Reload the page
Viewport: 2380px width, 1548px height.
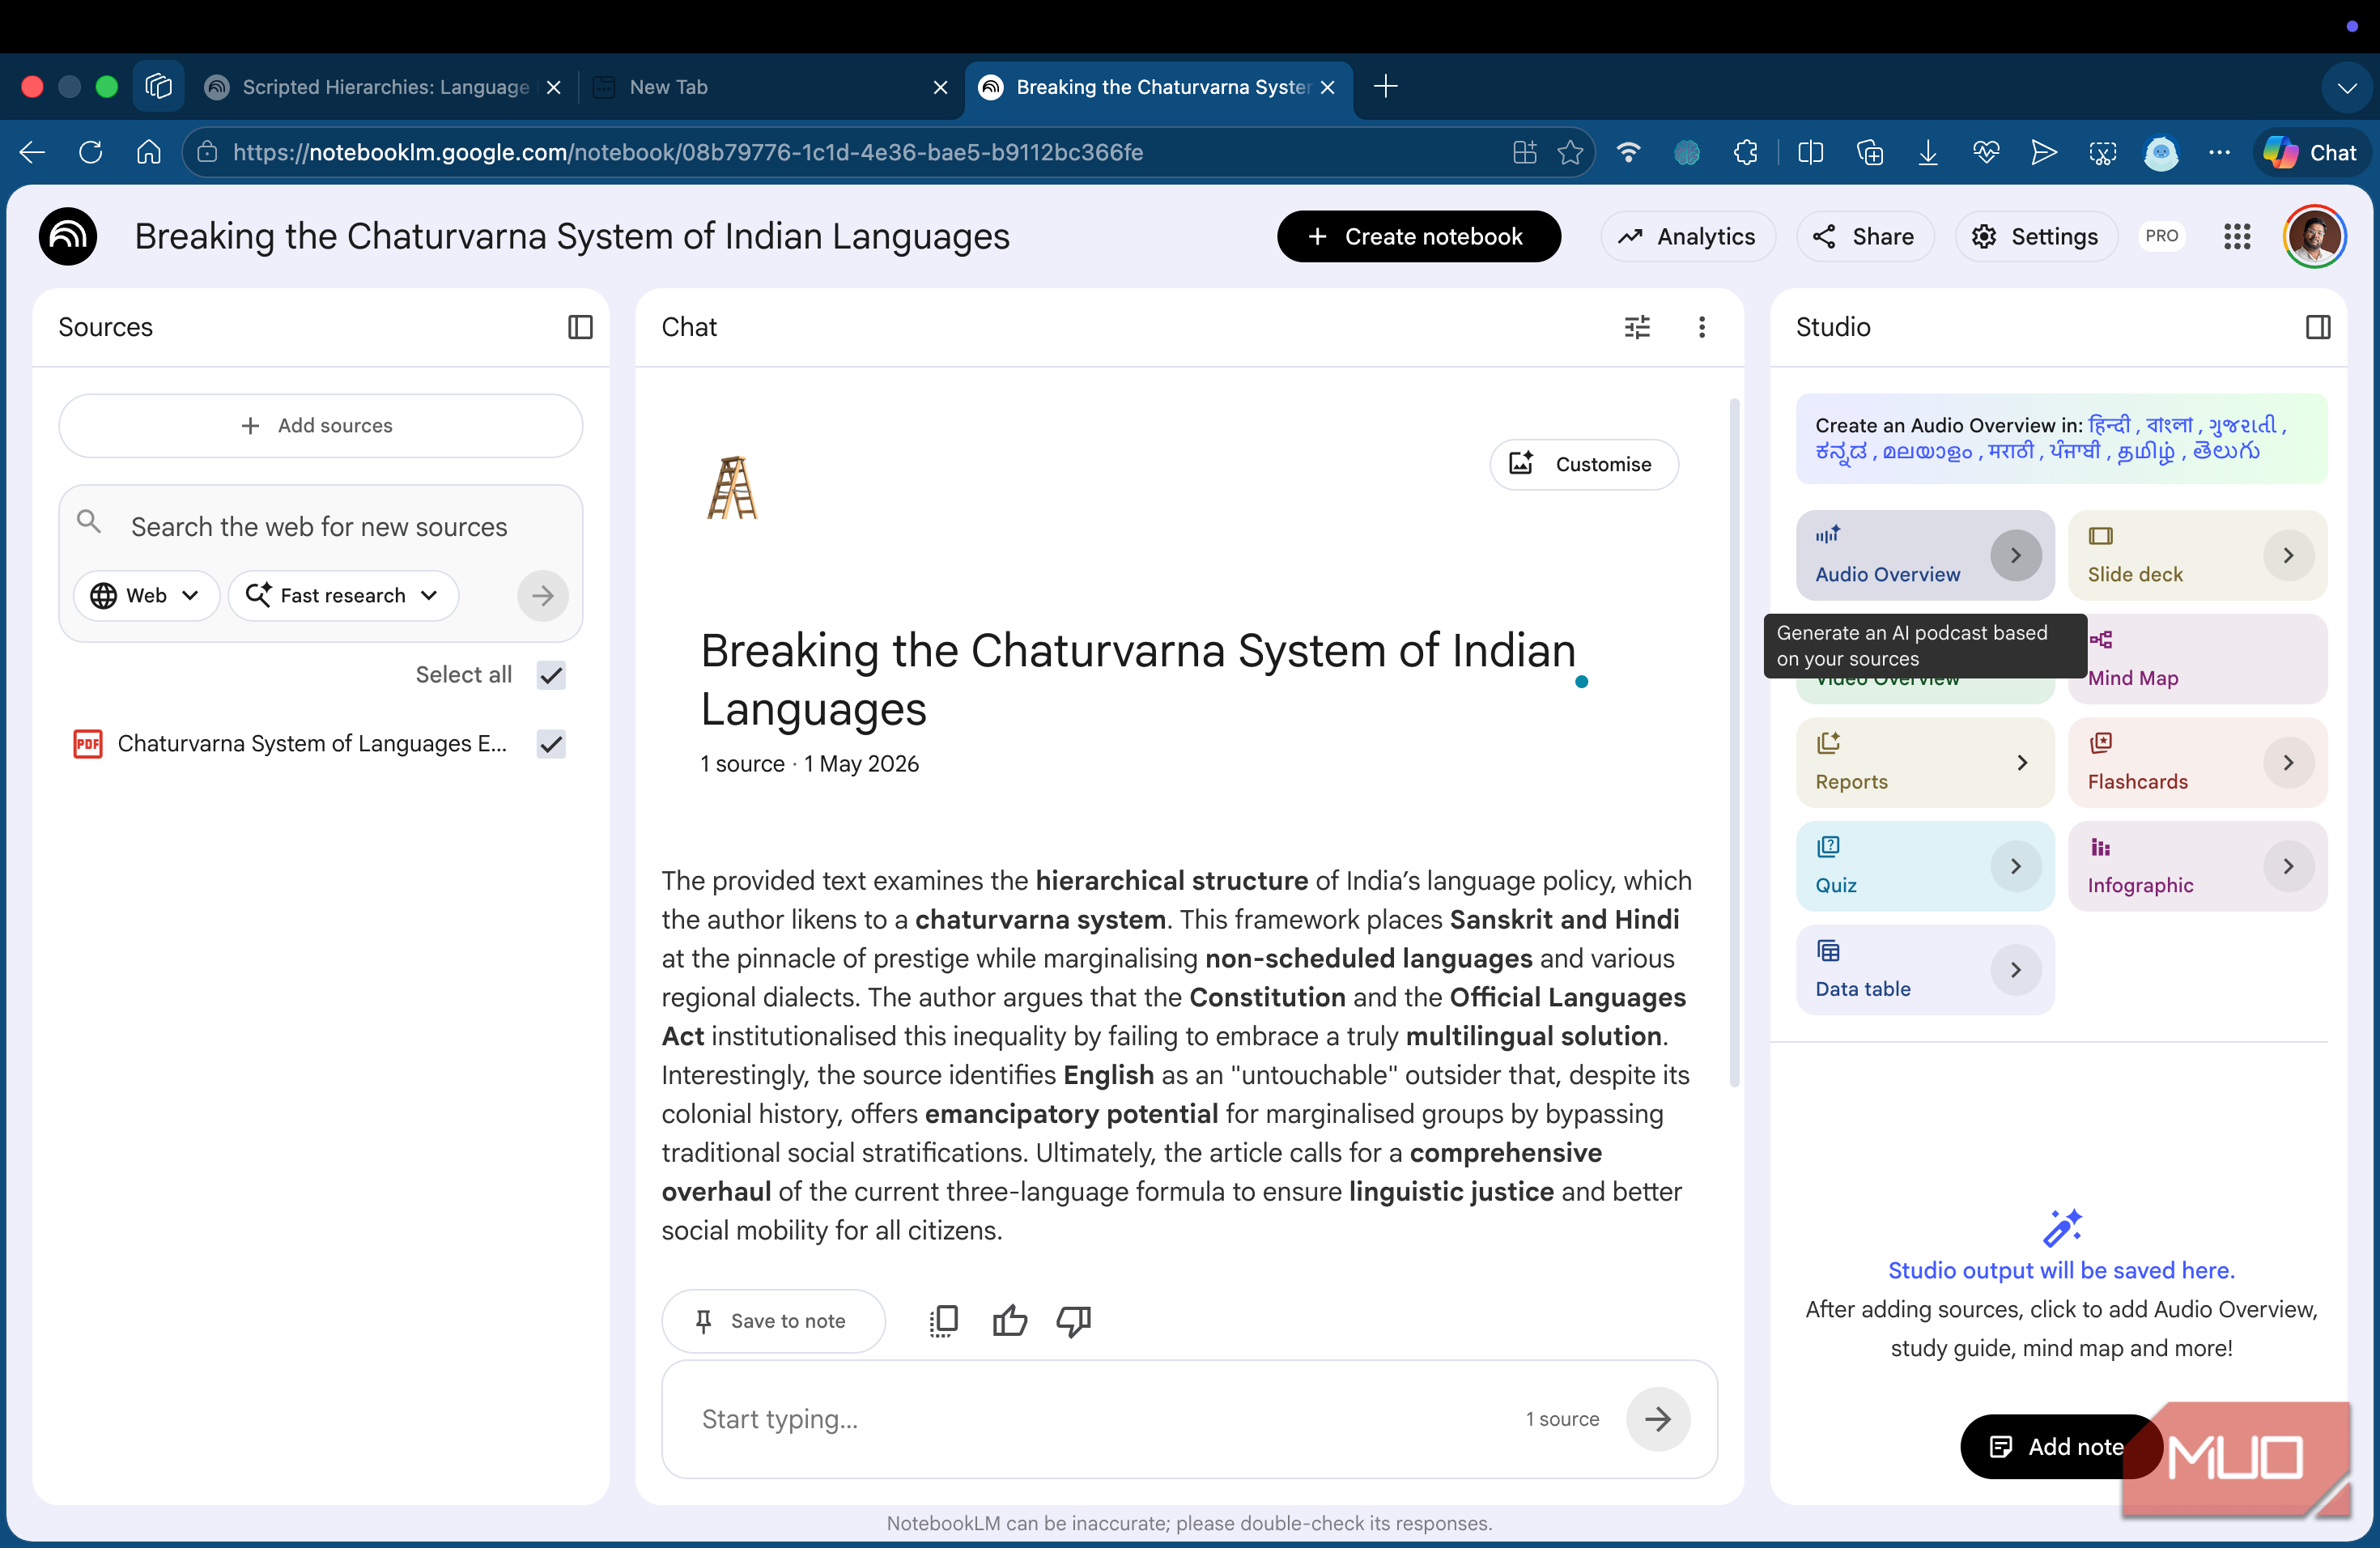pos(90,152)
